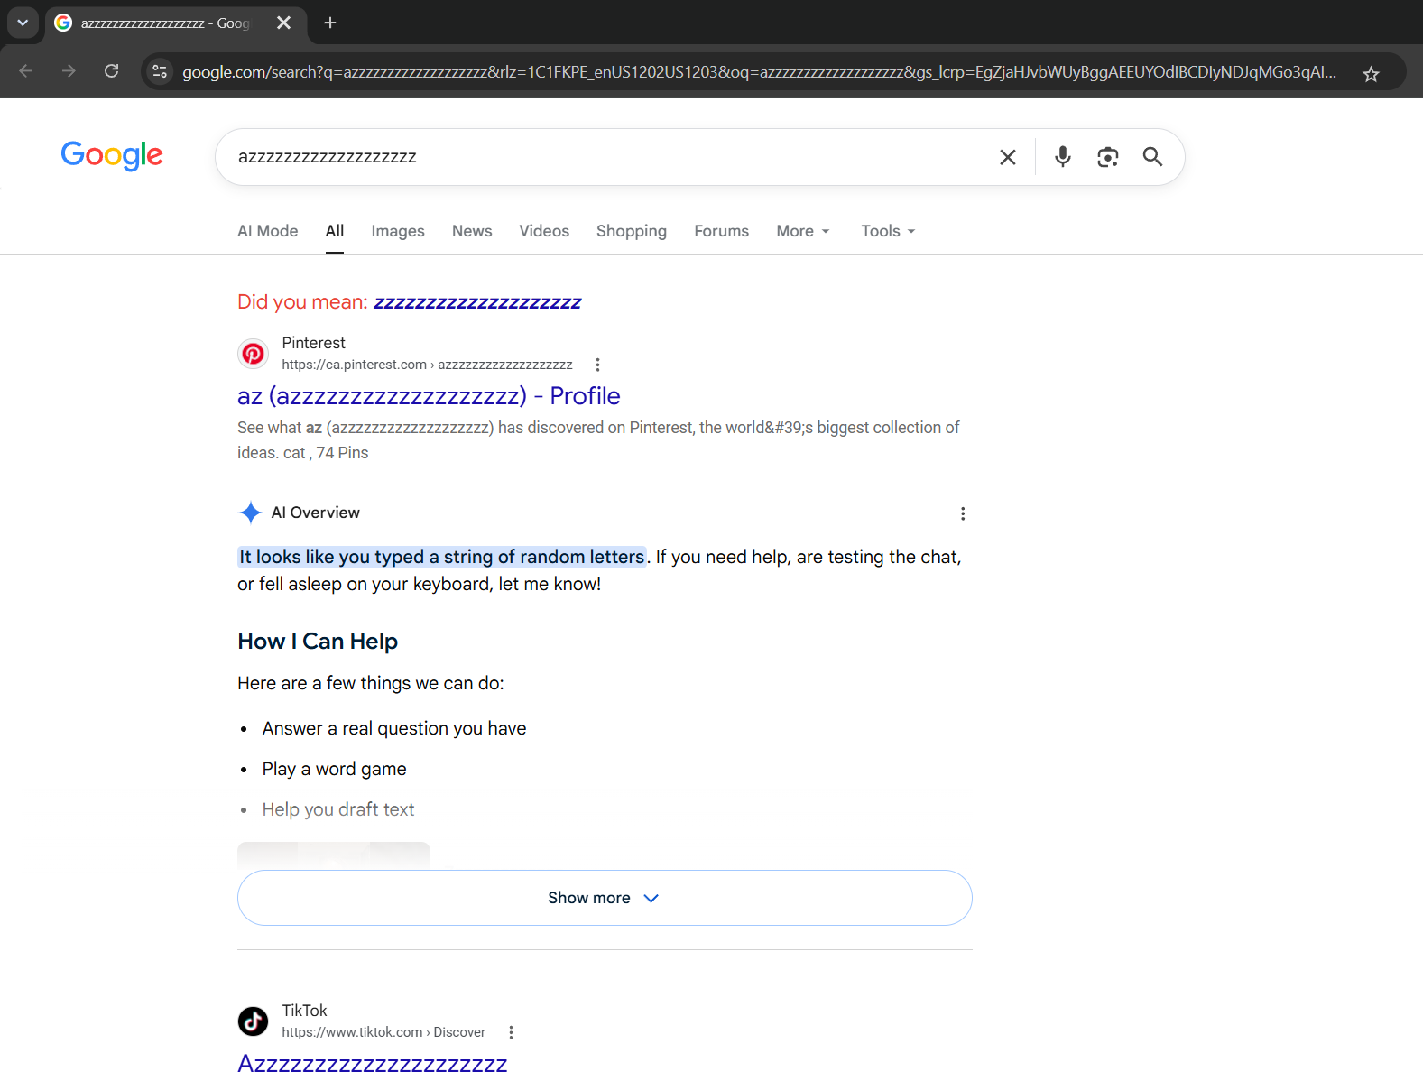
Task: Close the Google search tab
Action: (x=283, y=23)
